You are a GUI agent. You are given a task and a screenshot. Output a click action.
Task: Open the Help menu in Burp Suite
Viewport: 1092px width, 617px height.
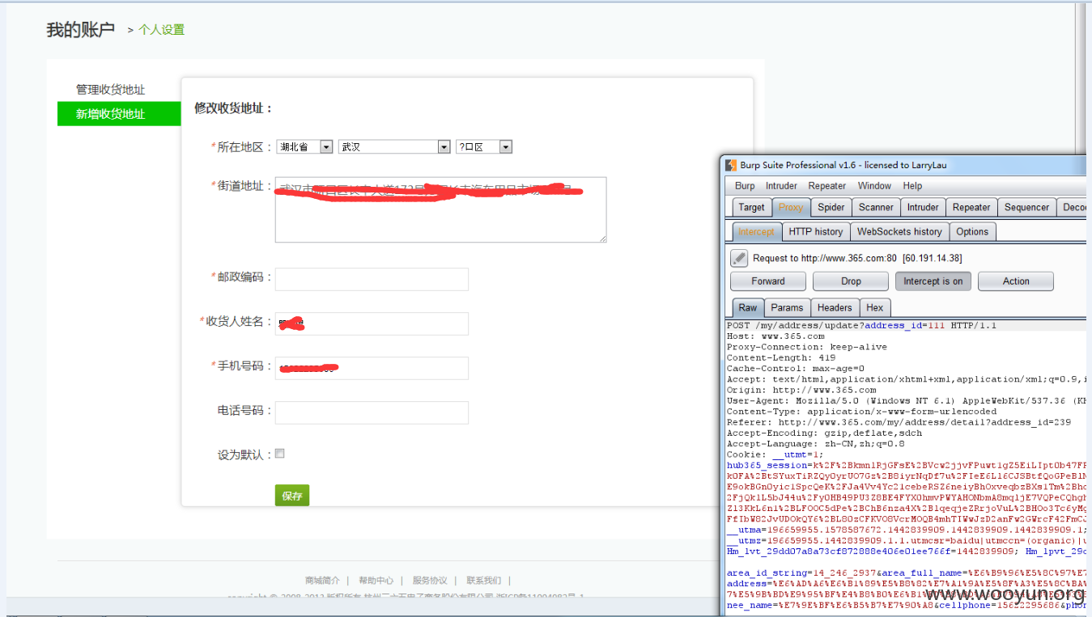912,186
